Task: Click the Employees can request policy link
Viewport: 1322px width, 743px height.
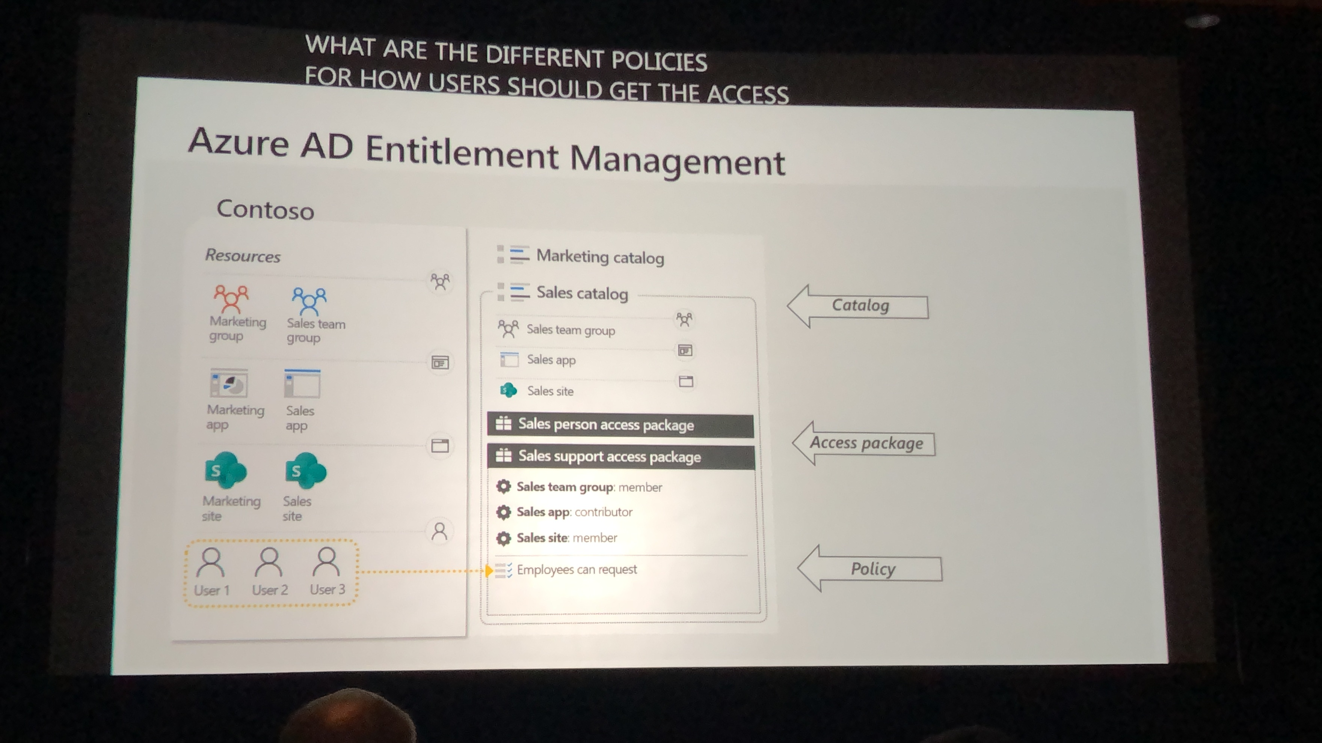Action: (576, 570)
